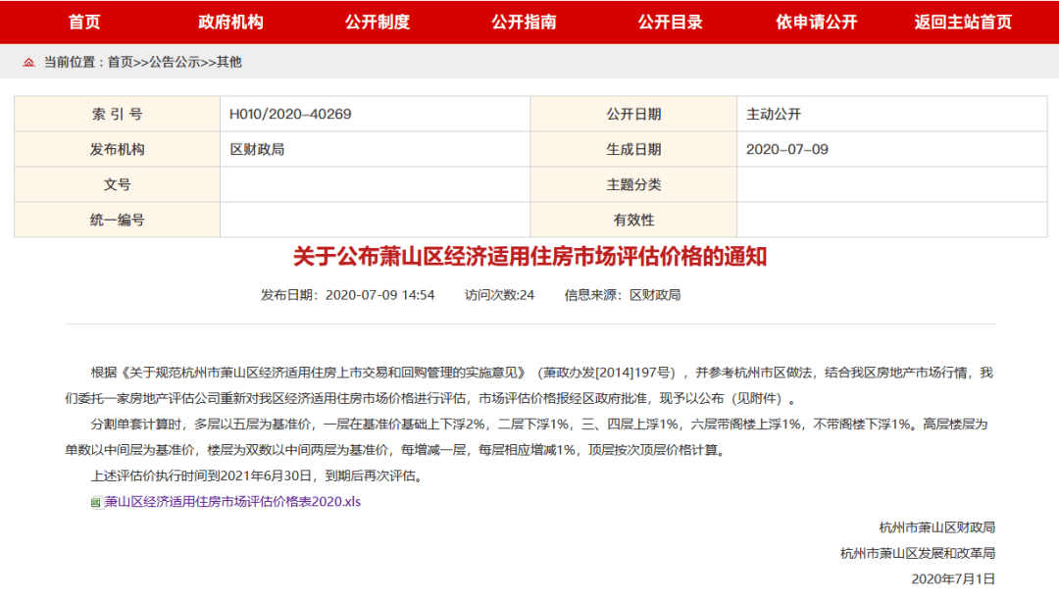Screen dimensions: 1059x600
Task: Download 萧山区经济适用住房市场评估价格表2020.xls
Action: coord(232,501)
